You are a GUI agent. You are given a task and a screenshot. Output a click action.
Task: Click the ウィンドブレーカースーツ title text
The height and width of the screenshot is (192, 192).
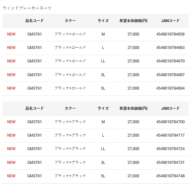point(27,8)
